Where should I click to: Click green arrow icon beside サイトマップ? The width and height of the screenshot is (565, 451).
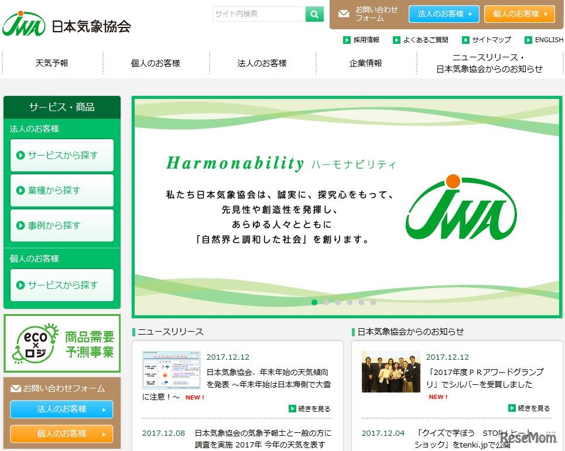[465, 40]
